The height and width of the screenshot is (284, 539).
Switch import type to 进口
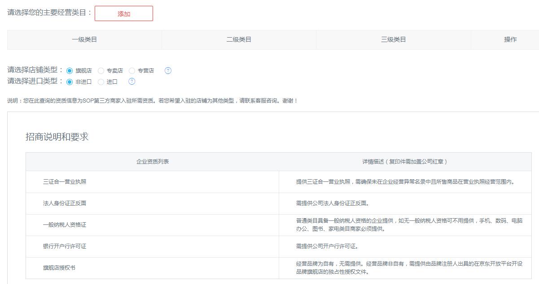tap(101, 82)
